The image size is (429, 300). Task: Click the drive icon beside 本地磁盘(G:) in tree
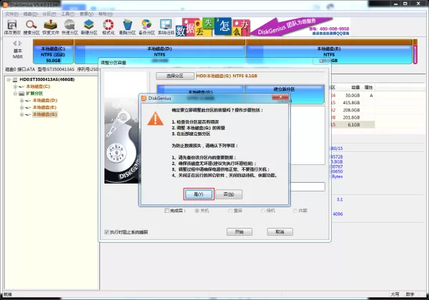coord(28,114)
